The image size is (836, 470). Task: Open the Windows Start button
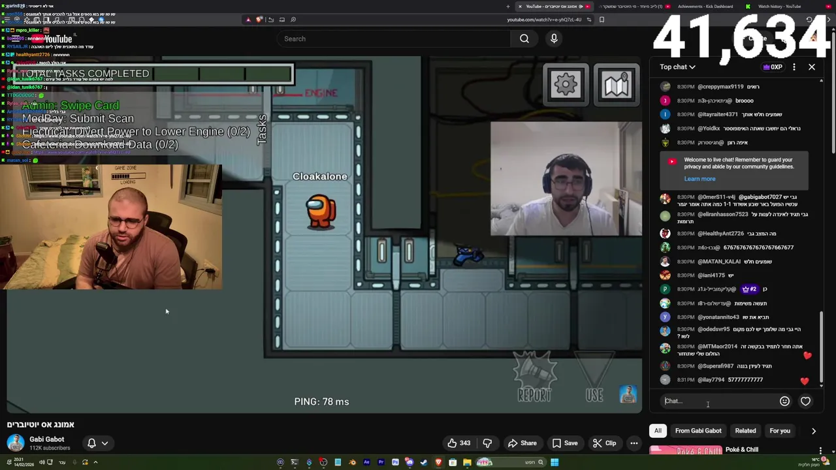(x=555, y=462)
